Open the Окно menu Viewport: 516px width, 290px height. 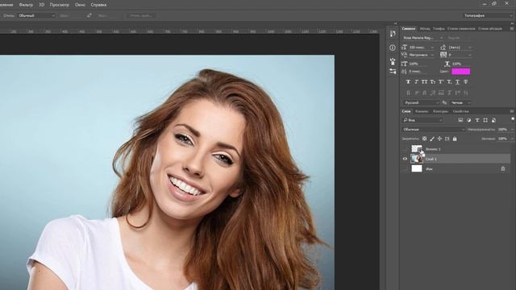pos(80,5)
